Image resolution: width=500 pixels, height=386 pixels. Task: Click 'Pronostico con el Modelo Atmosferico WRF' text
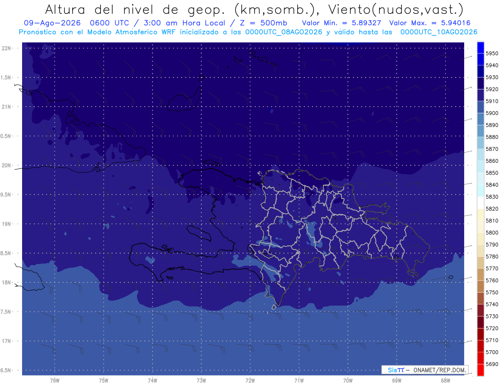pyautogui.click(x=99, y=32)
